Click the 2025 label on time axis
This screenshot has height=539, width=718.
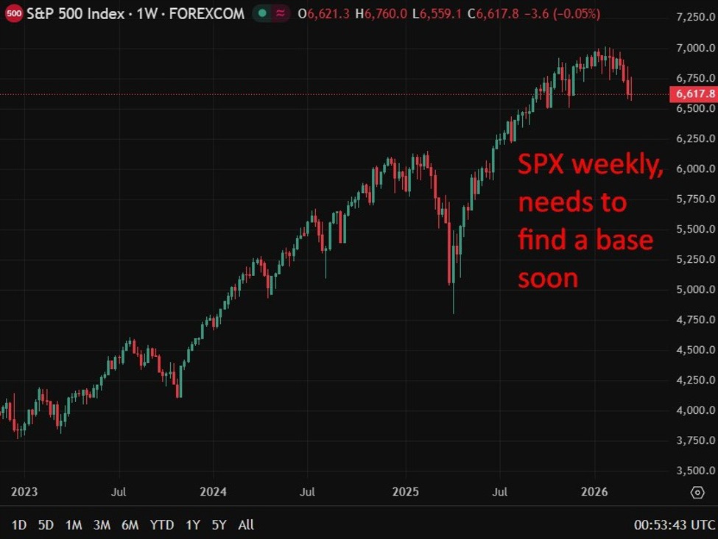coord(405,491)
